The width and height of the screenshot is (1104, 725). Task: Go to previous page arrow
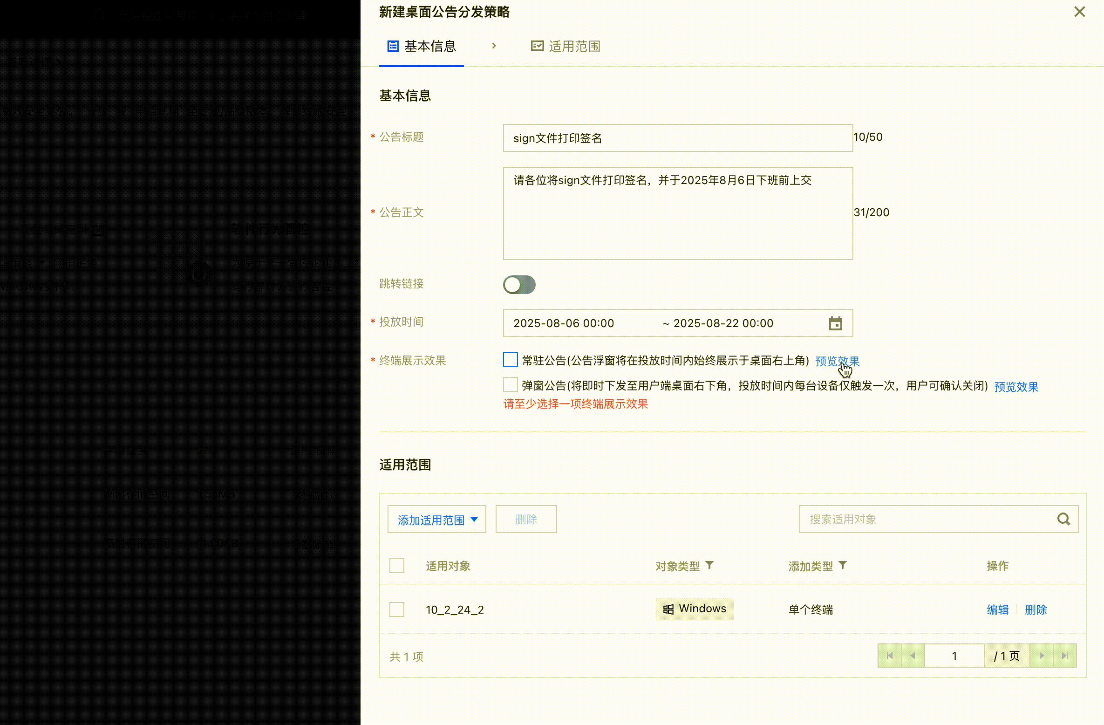[913, 656]
